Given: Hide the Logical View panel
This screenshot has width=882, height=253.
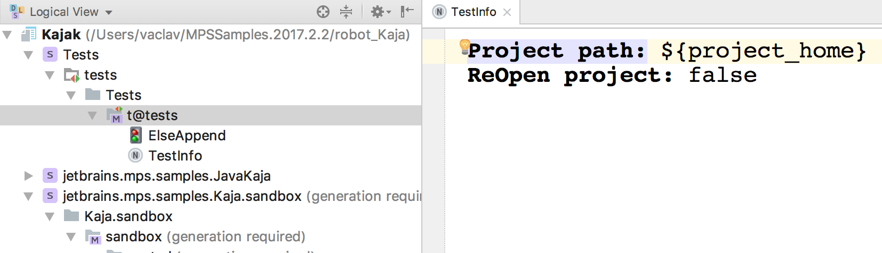Looking at the screenshot, I should click(407, 12).
